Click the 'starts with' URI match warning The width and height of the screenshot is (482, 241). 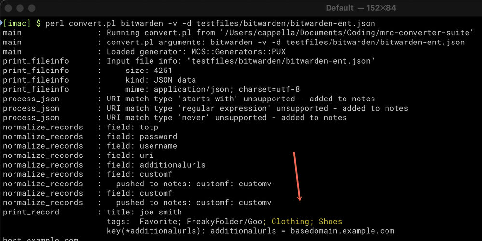[240, 99]
